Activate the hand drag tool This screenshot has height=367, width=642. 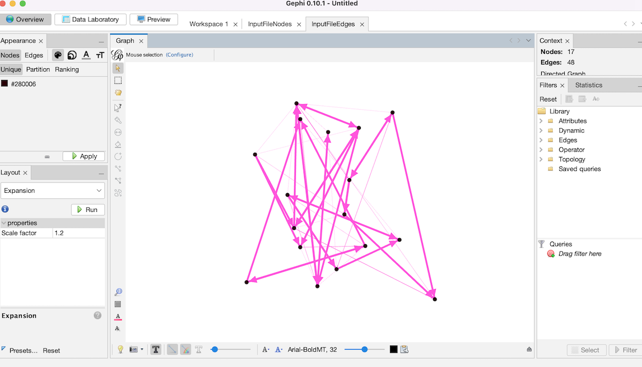(118, 92)
